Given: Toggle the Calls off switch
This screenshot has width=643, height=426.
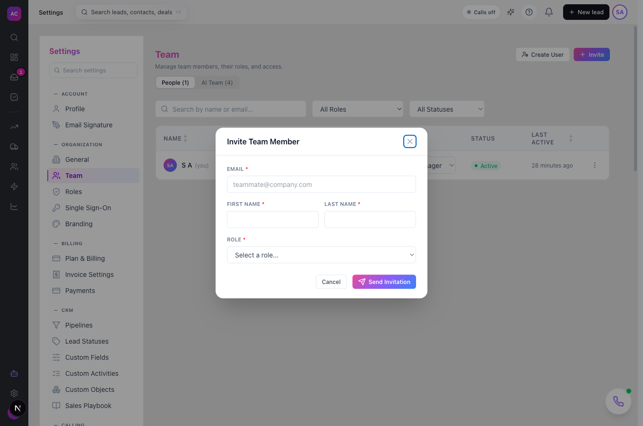Looking at the screenshot, I should click(481, 12).
